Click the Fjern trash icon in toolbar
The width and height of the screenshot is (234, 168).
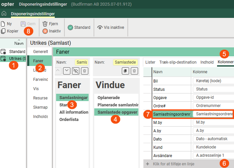coord(45,24)
